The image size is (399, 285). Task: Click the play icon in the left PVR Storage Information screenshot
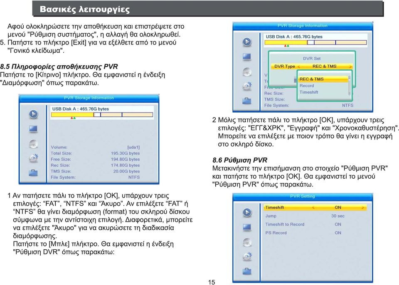point(33,114)
